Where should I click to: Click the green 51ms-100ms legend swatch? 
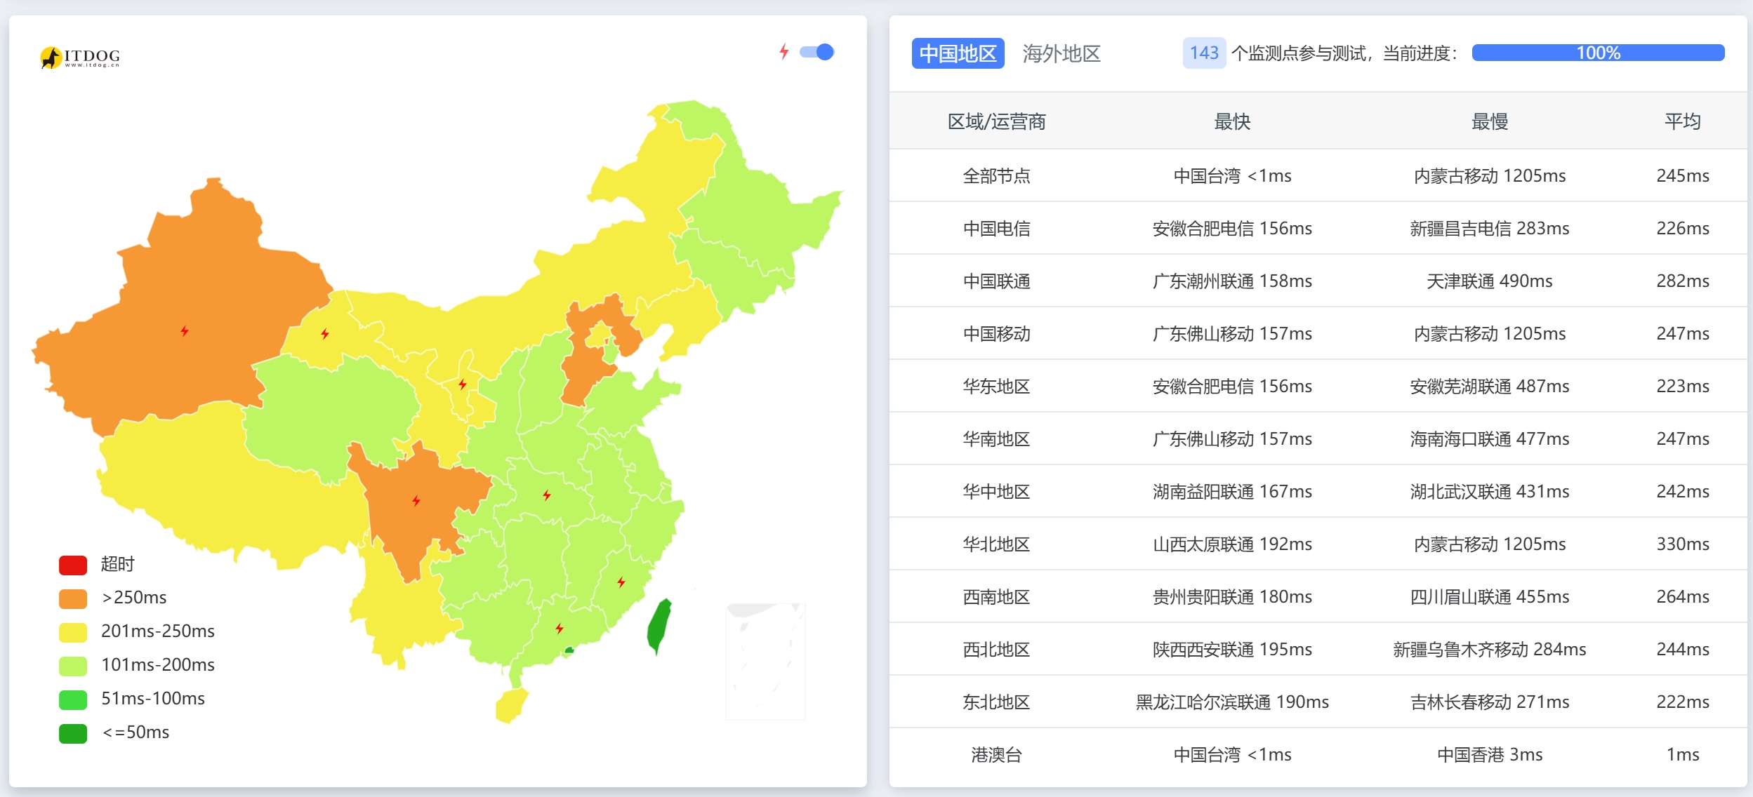[73, 699]
